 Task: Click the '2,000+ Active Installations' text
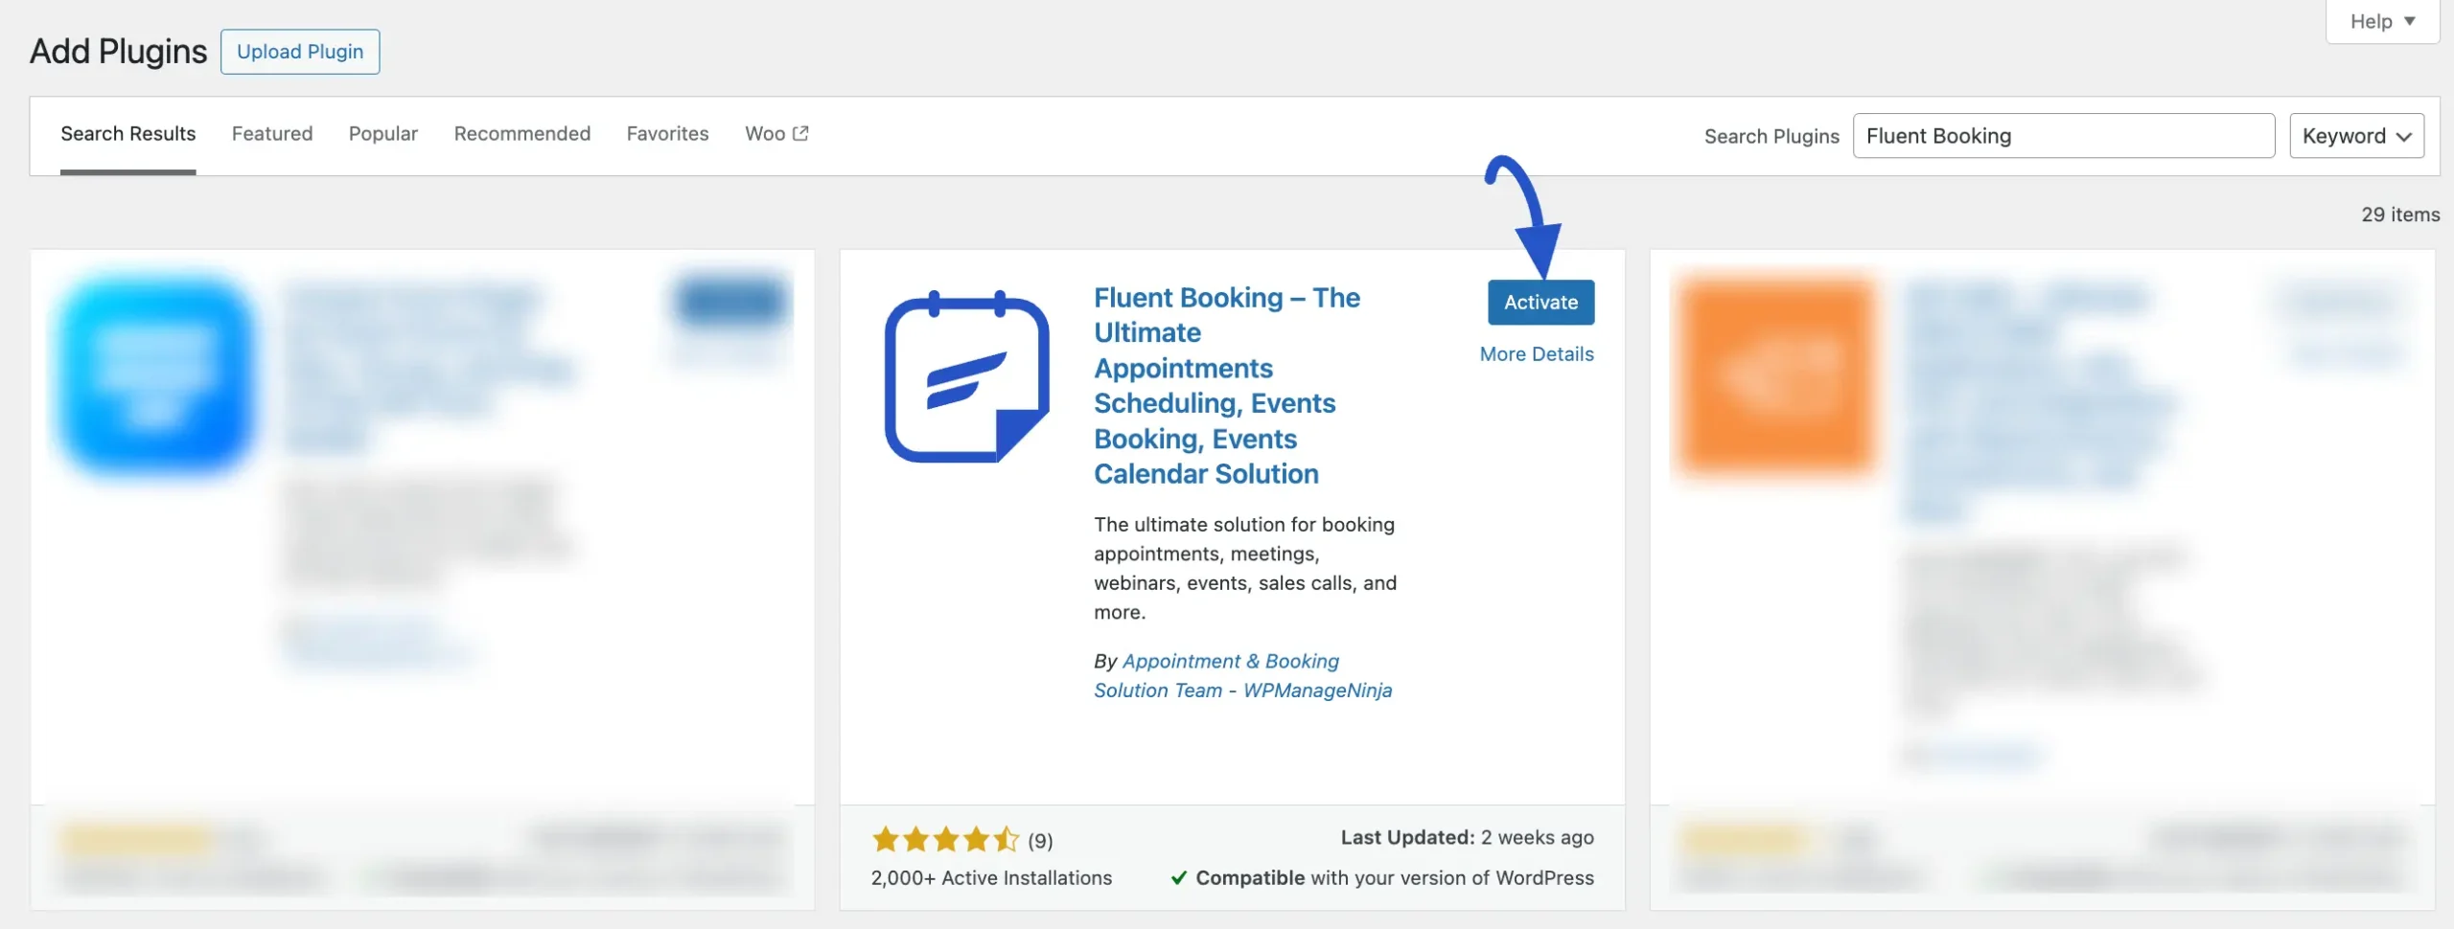(991, 878)
